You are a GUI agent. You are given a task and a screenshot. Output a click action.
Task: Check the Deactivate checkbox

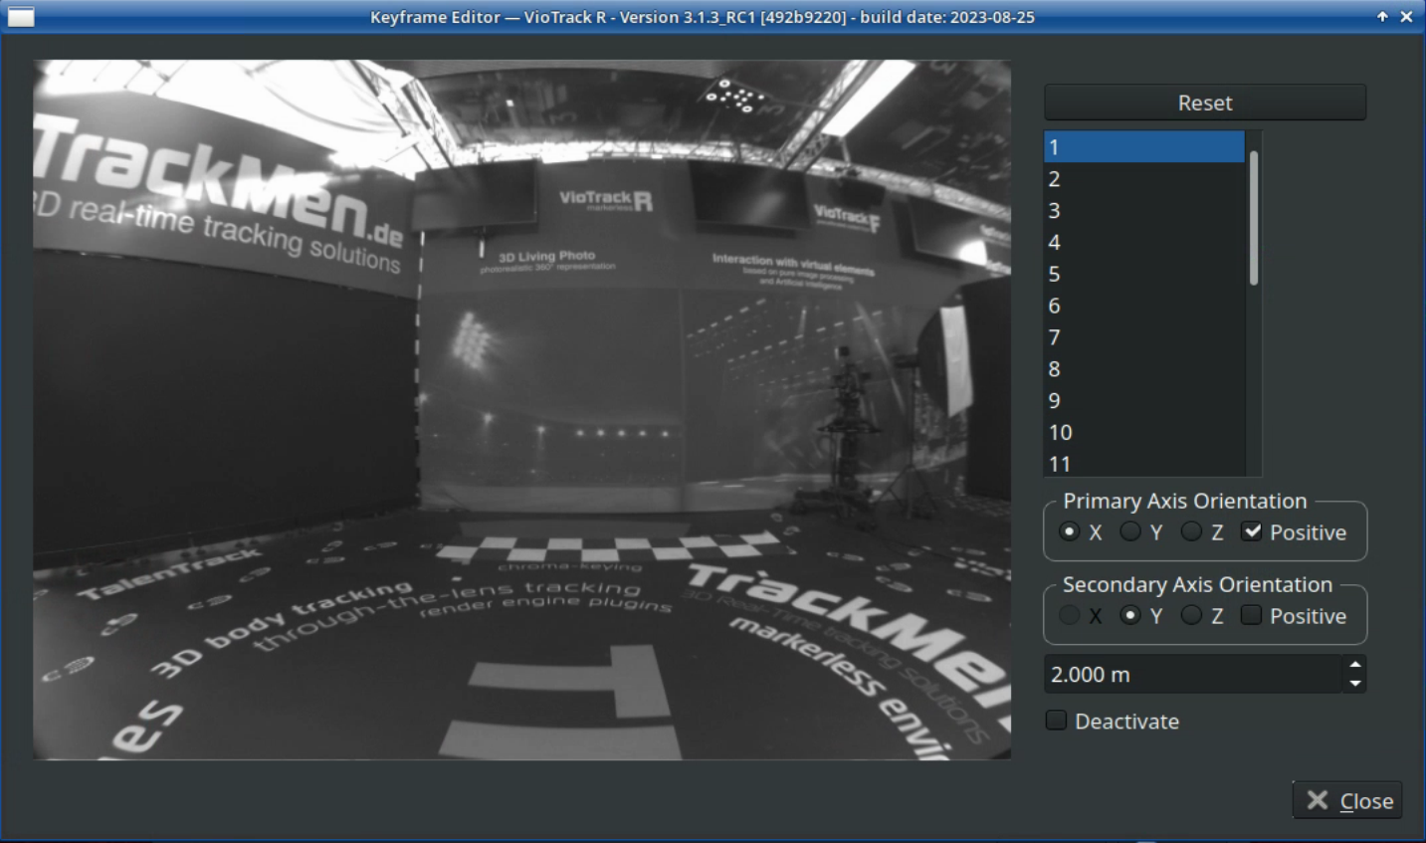(x=1057, y=721)
